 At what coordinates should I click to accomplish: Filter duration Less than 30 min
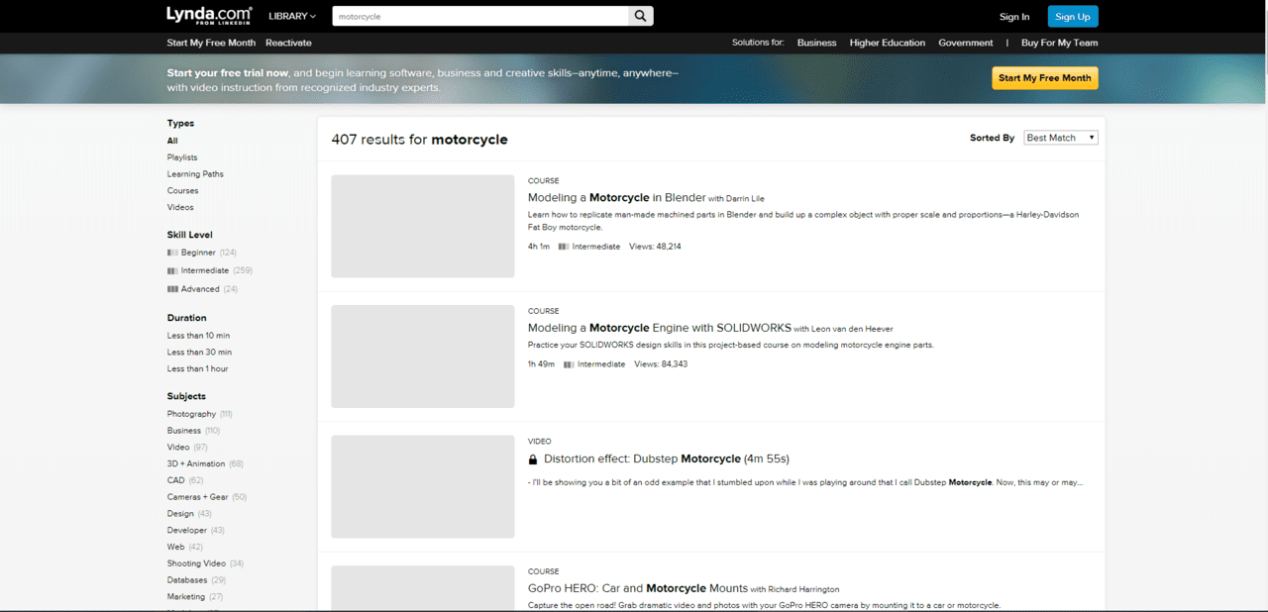coord(199,352)
